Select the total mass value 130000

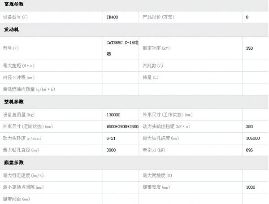[x=115, y=114]
